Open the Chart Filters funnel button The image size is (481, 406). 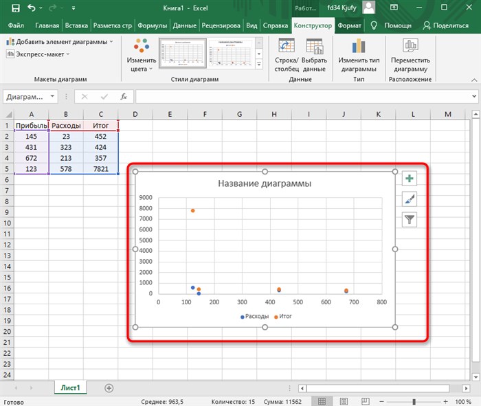point(410,220)
